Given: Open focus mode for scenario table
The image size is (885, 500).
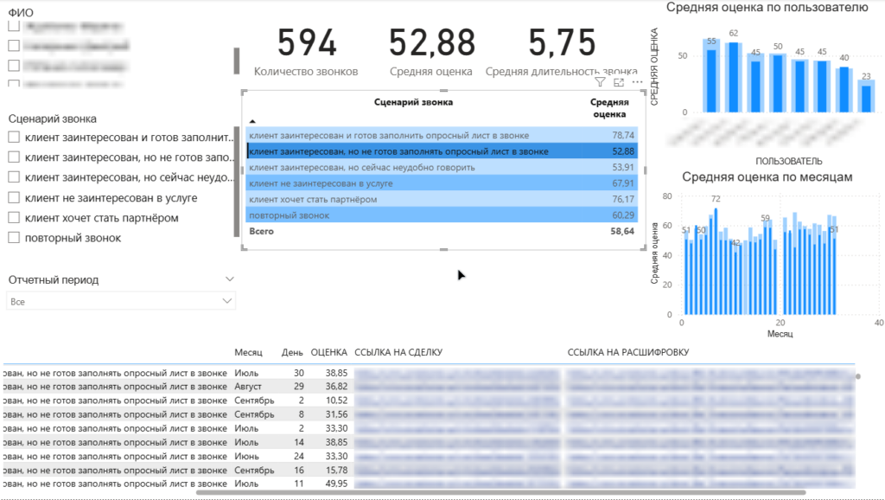Looking at the screenshot, I should pos(619,82).
